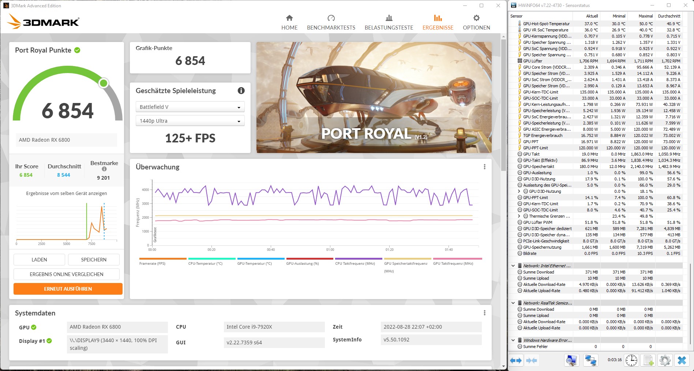Viewport: 694px width, 371px height.
Task: Sort by the Durchschnitt column header
Action: (669, 16)
